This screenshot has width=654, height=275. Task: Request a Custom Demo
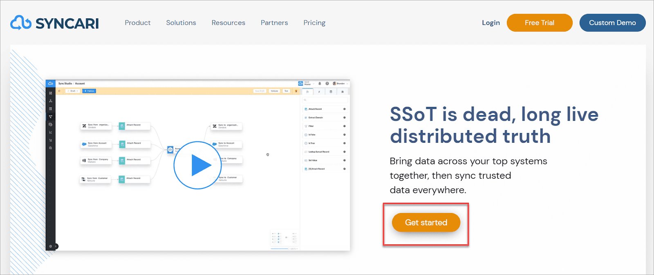tap(612, 23)
